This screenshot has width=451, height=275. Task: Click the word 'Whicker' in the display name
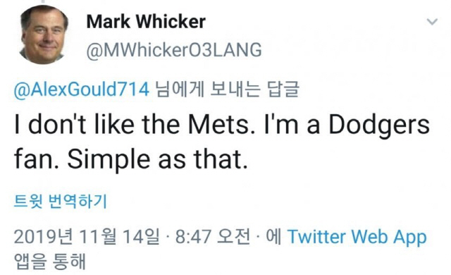pos(171,22)
